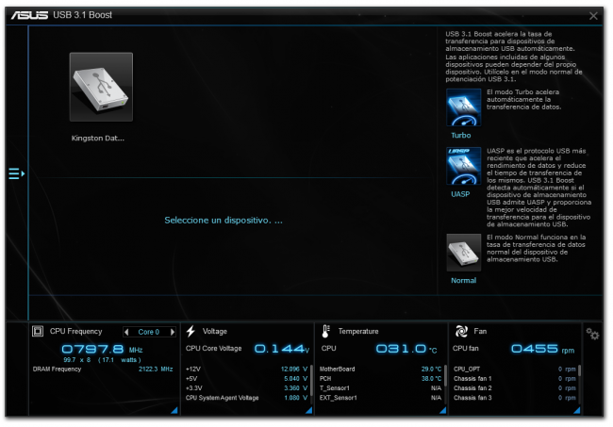Click the ASUS logo
Screen dimensions: 613x427
[x=29, y=15]
